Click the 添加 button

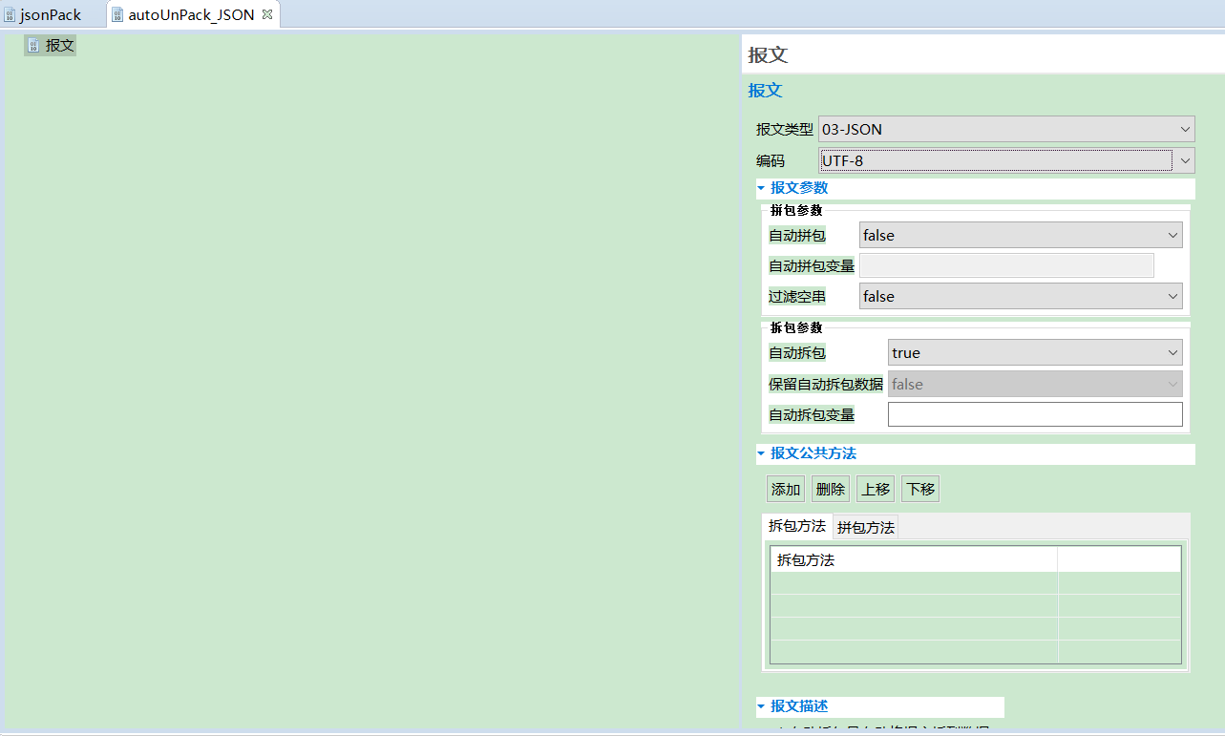[x=785, y=488]
